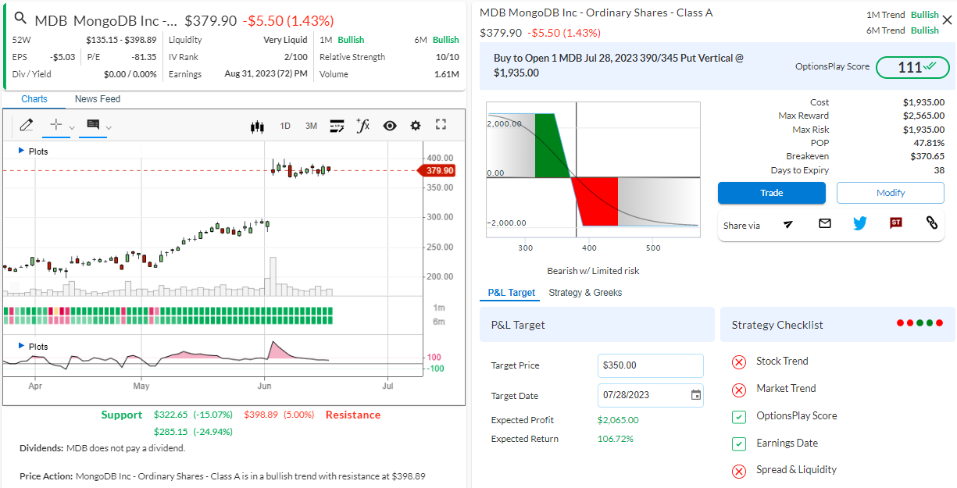Click the POP value 47.81%
This screenshot has width=957, height=488.
pyautogui.click(x=927, y=143)
